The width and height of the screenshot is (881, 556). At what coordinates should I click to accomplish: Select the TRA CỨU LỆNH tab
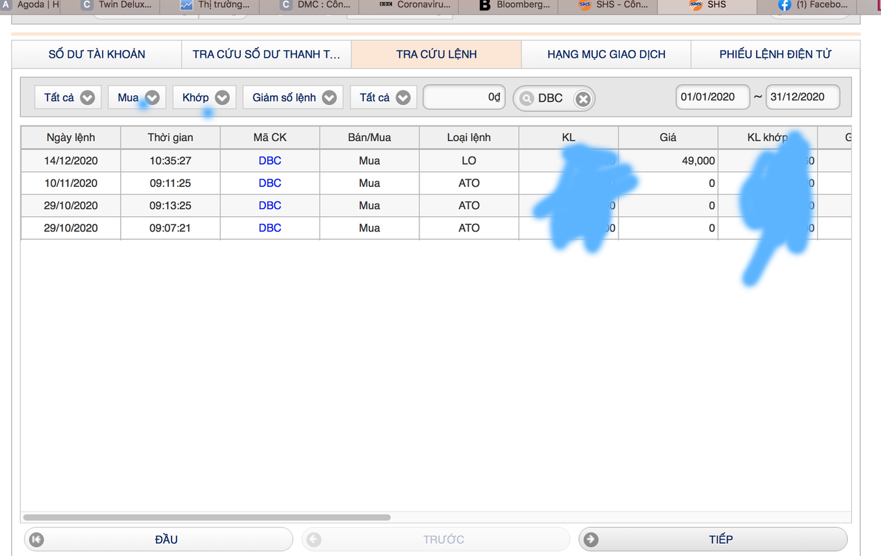point(436,54)
